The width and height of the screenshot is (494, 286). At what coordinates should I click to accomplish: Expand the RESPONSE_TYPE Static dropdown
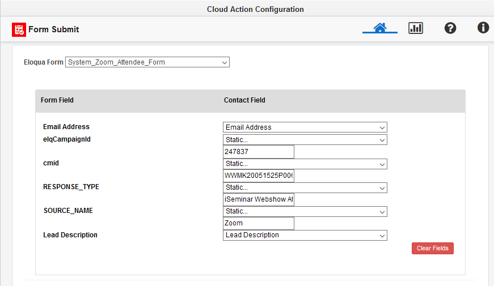tap(305, 187)
